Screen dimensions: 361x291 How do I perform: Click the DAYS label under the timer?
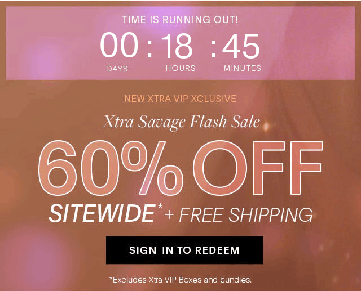117,69
